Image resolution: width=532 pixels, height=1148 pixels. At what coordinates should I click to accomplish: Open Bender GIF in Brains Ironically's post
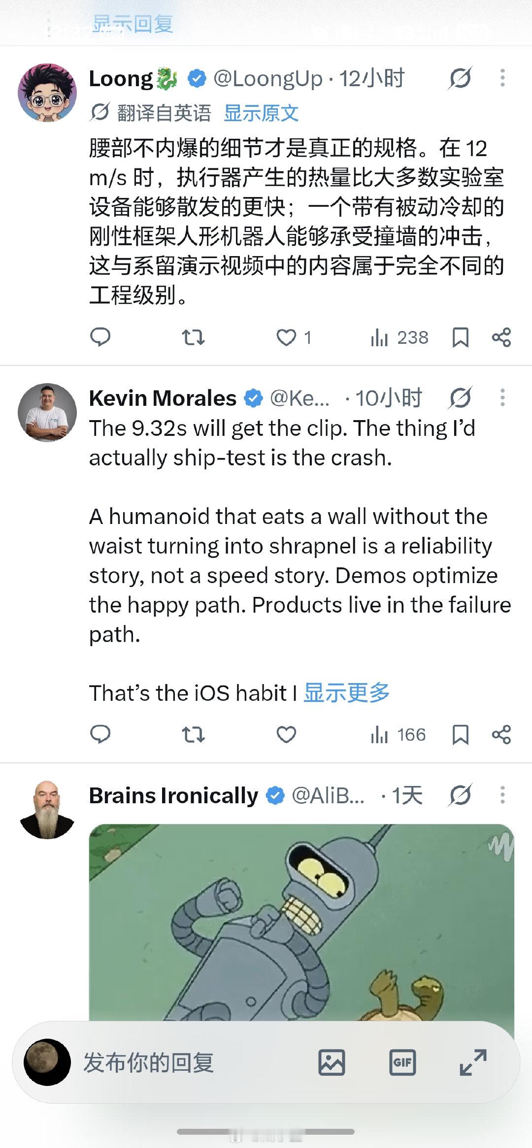pos(301,922)
